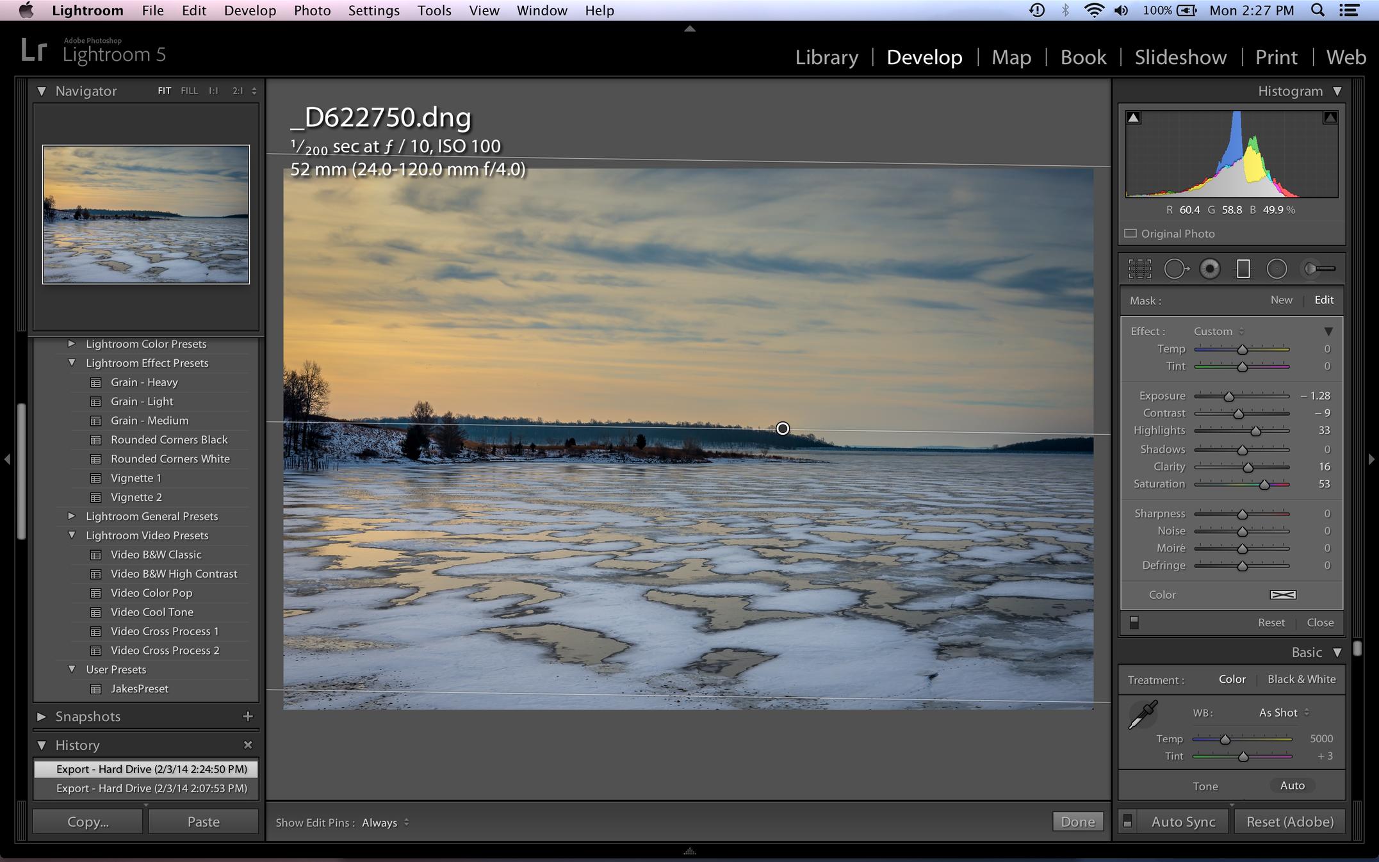Pick the White Balance eyedropper tool

pyautogui.click(x=1143, y=715)
